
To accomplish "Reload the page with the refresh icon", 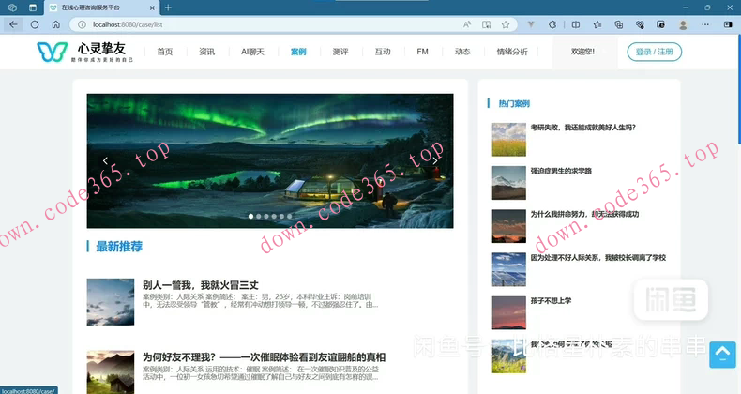I will [x=35, y=24].
